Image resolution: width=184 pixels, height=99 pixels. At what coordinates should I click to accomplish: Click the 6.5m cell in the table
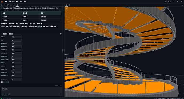click(x=31, y=20)
